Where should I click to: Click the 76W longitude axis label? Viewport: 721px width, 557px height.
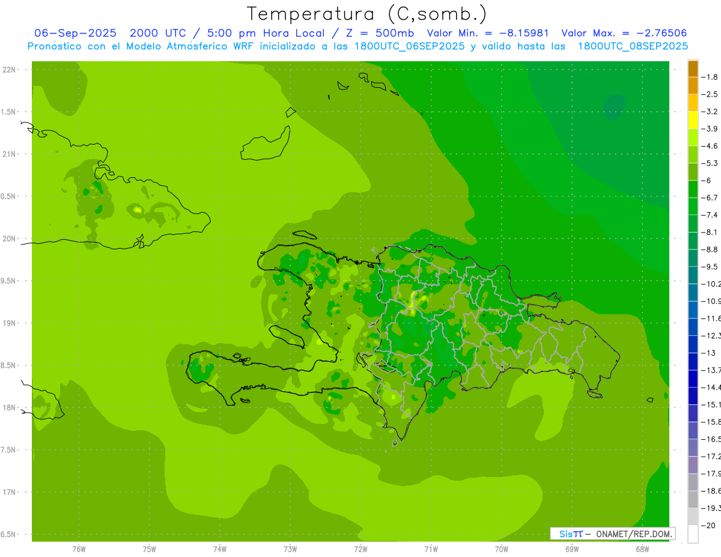79,549
